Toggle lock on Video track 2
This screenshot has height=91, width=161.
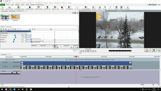coord(7,62)
